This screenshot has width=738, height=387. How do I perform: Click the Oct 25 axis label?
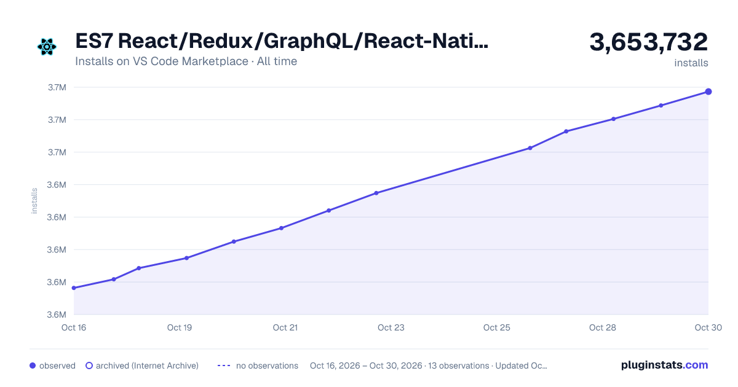497,327
